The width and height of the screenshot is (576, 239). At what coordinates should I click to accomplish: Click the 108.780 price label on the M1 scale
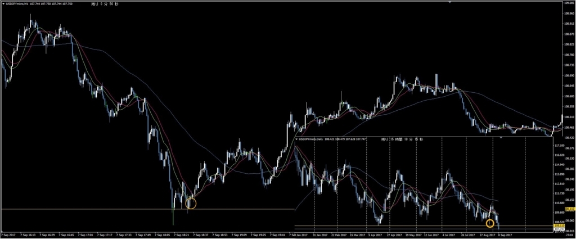click(x=569, y=55)
